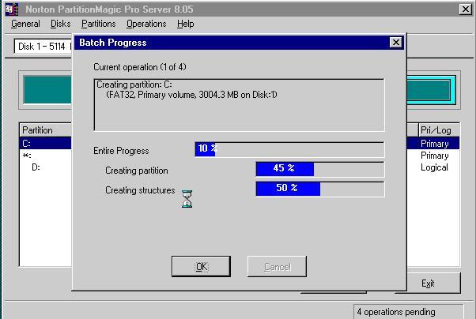Close the Batch Progress dialog
The width and height of the screenshot is (476, 319).
coord(396,43)
